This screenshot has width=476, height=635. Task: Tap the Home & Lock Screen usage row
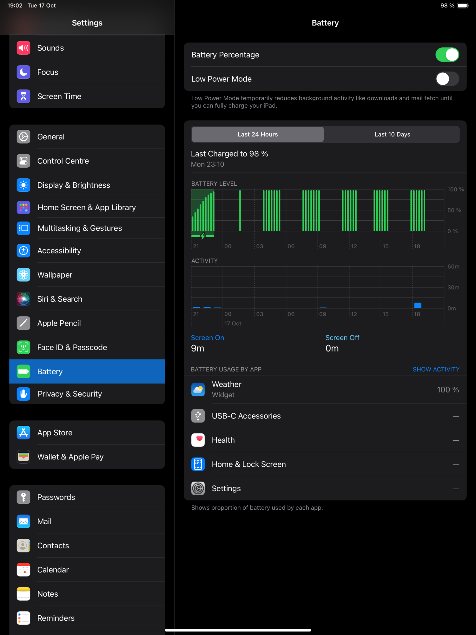click(325, 464)
